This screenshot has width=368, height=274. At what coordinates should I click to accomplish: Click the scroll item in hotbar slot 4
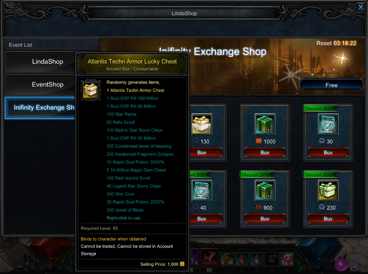[x=272, y=260]
